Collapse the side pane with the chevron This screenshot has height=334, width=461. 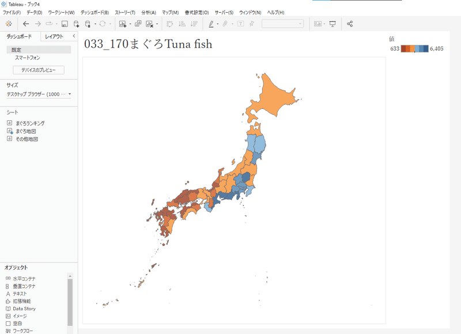(74, 36)
